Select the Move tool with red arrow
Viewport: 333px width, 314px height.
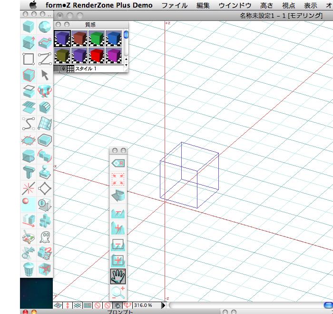point(29,221)
